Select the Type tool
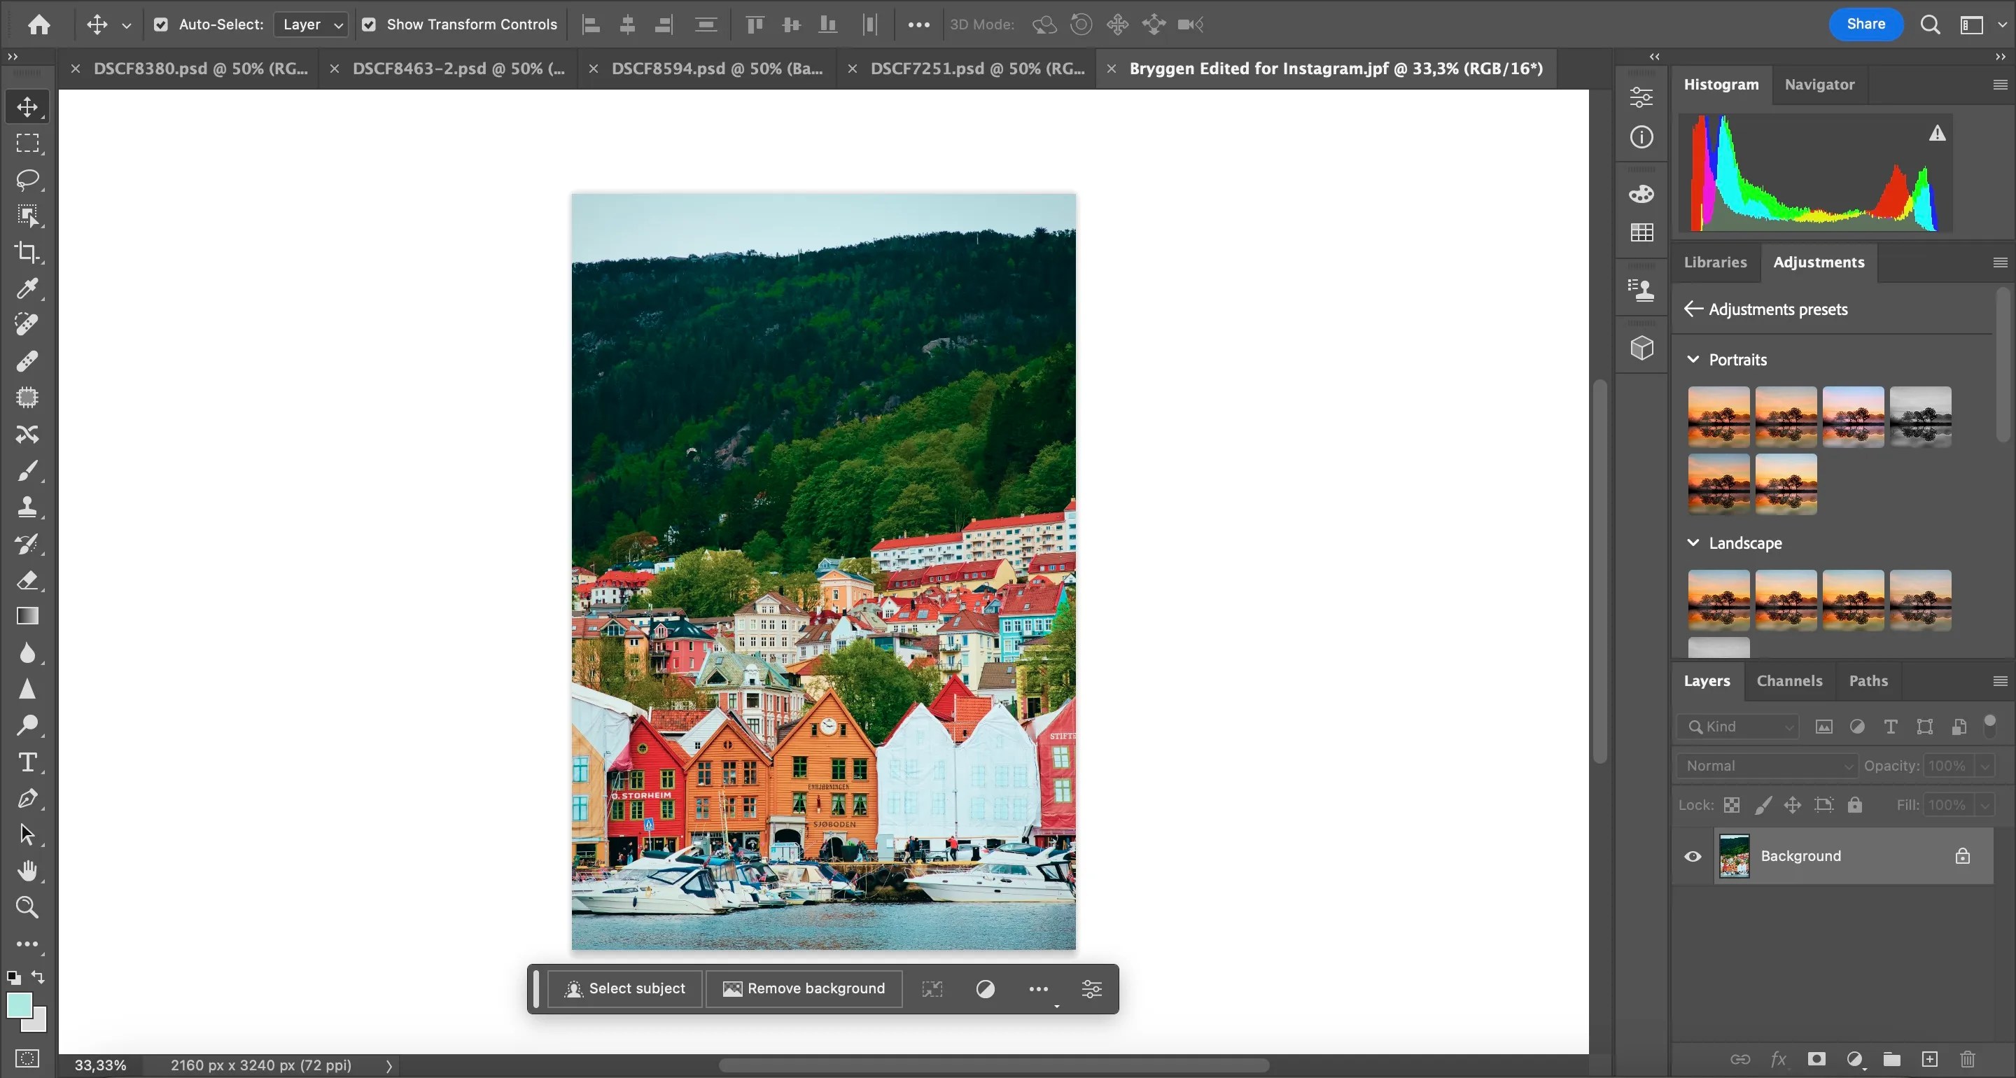Screen dimensions: 2016x1078 [27, 762]
